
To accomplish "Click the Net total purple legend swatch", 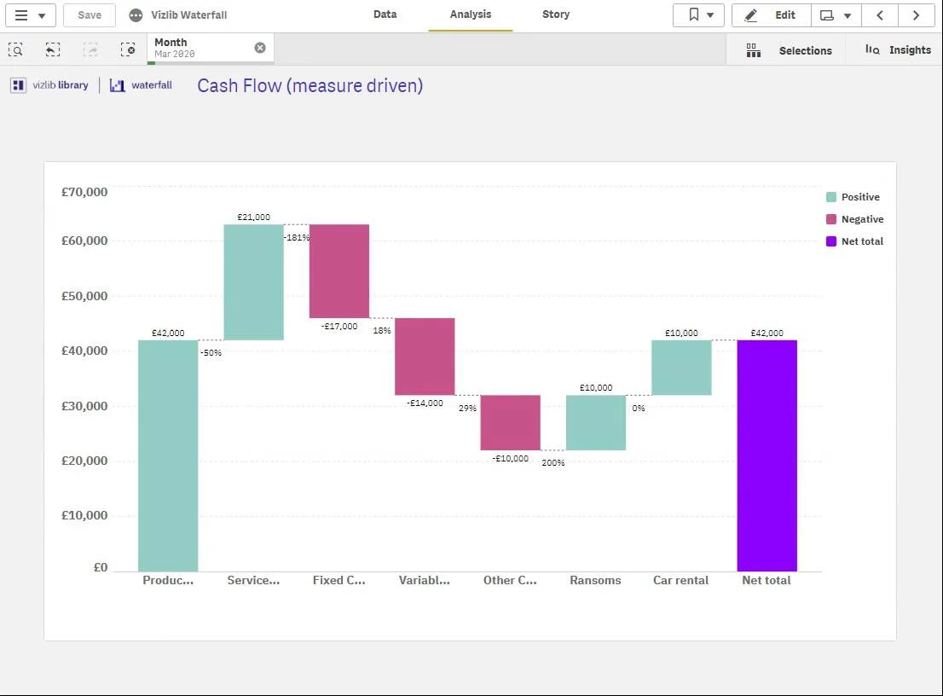I will pos(831,241).
